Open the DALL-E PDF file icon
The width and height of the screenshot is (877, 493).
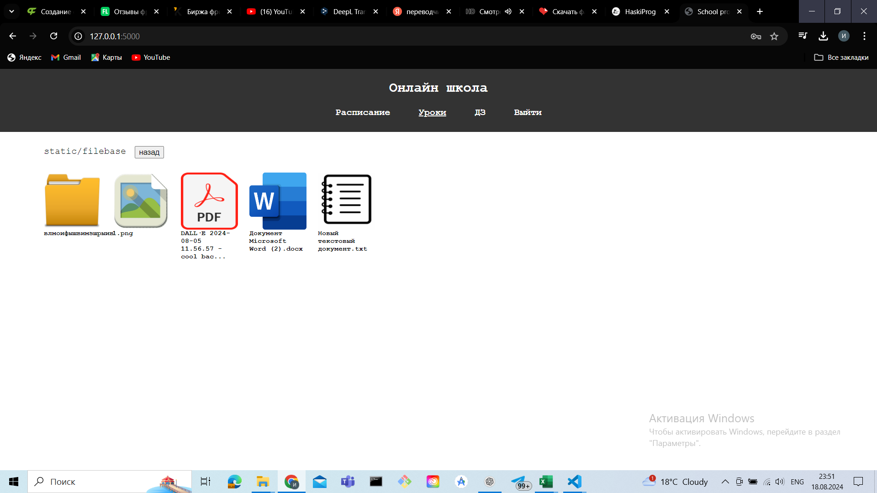click(x=209, y=200)
